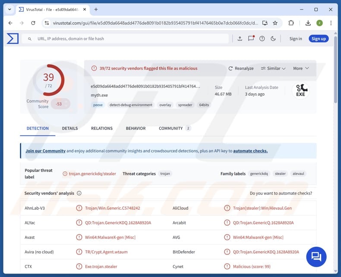
Task: Open the tab search dropdown arrow
Action: (x=10, y=9)
